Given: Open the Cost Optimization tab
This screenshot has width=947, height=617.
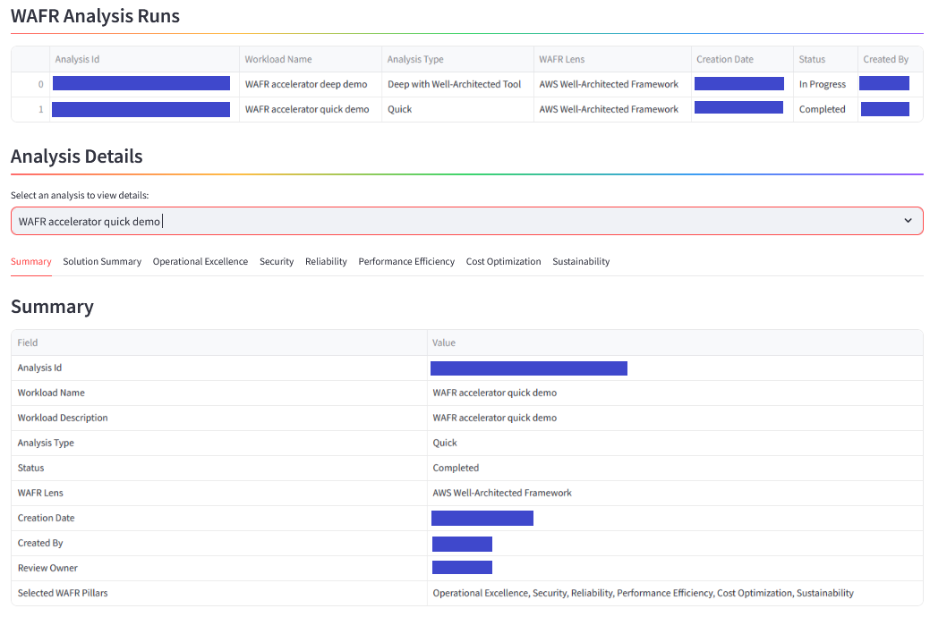Looking at the screenshot, I should tap(504, 261).
